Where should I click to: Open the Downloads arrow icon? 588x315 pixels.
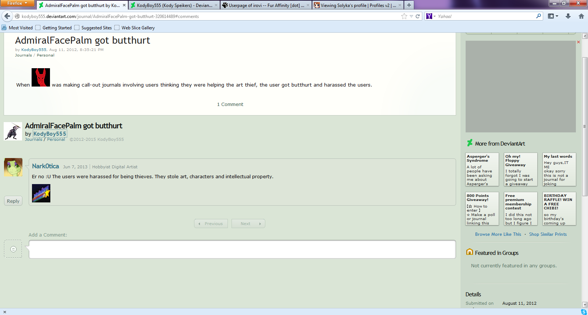[x=568, y=16]
